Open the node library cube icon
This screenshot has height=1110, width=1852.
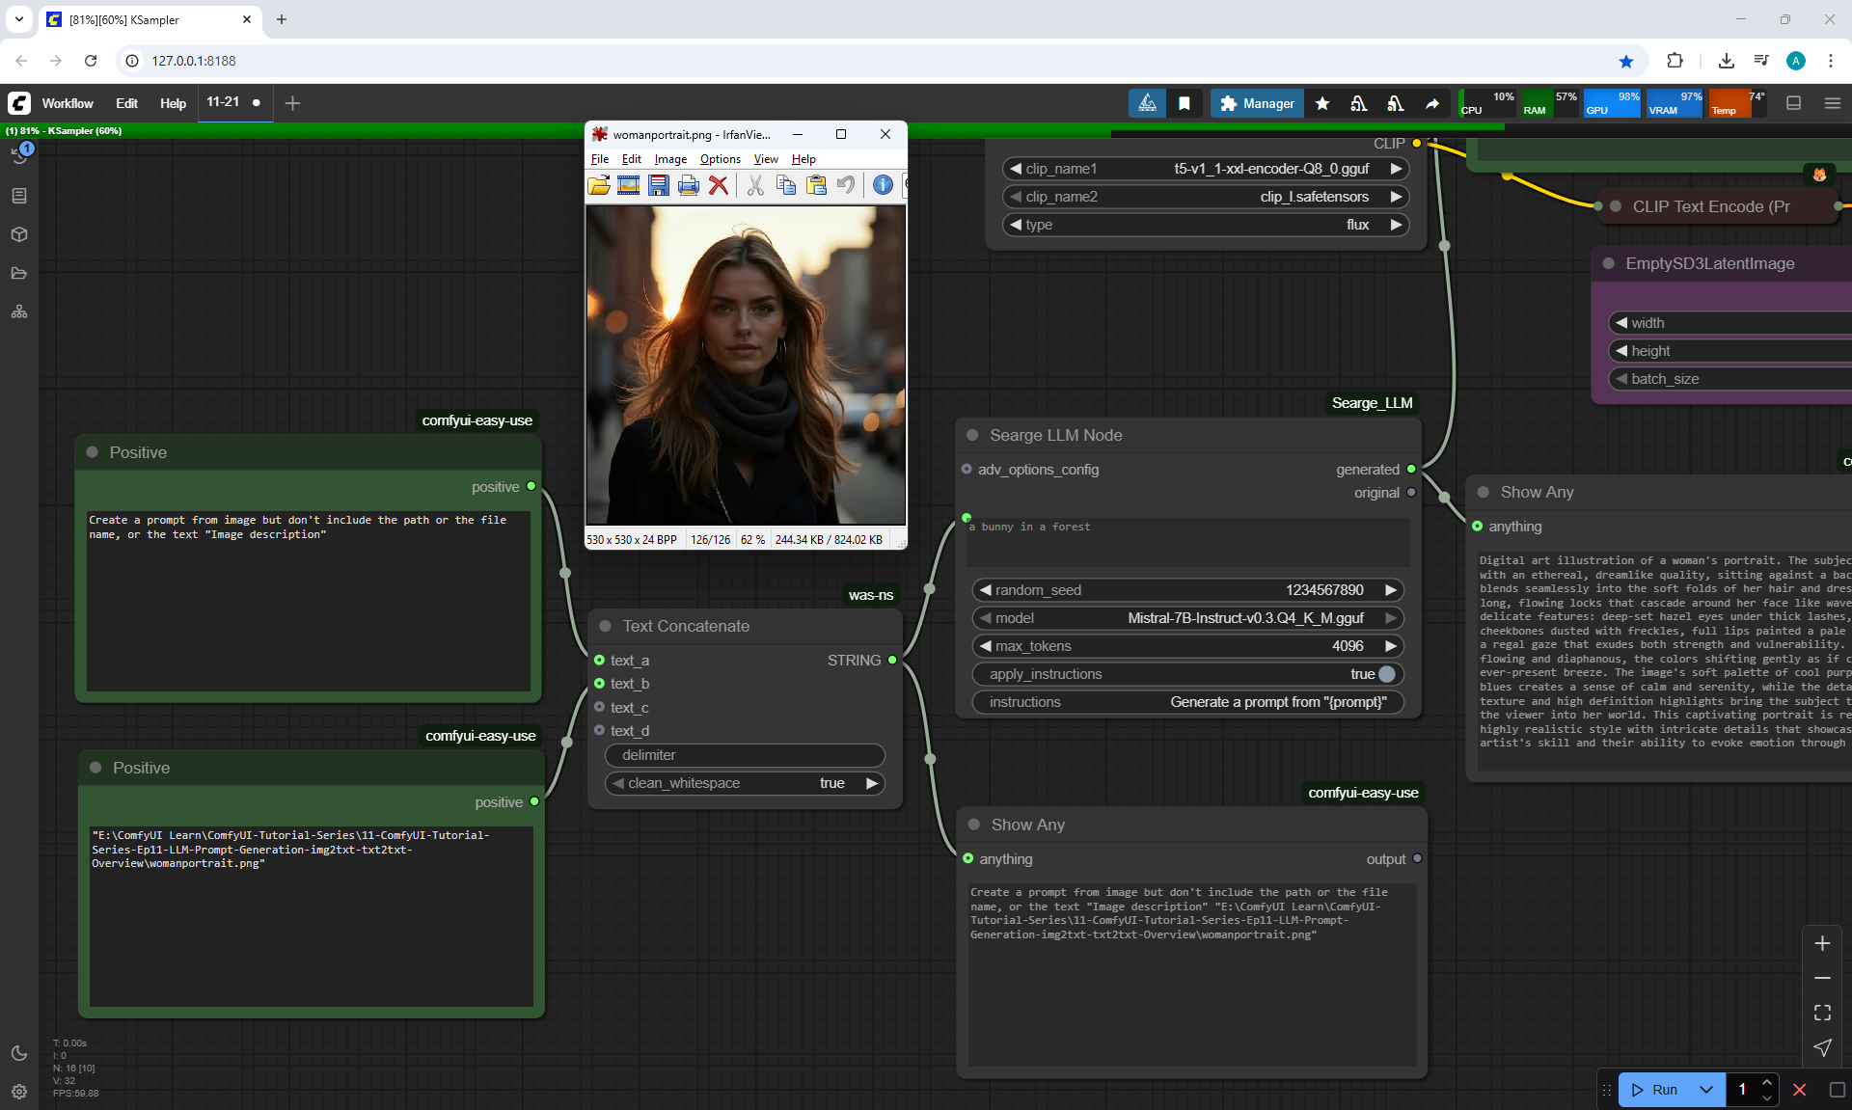(19, 234)
